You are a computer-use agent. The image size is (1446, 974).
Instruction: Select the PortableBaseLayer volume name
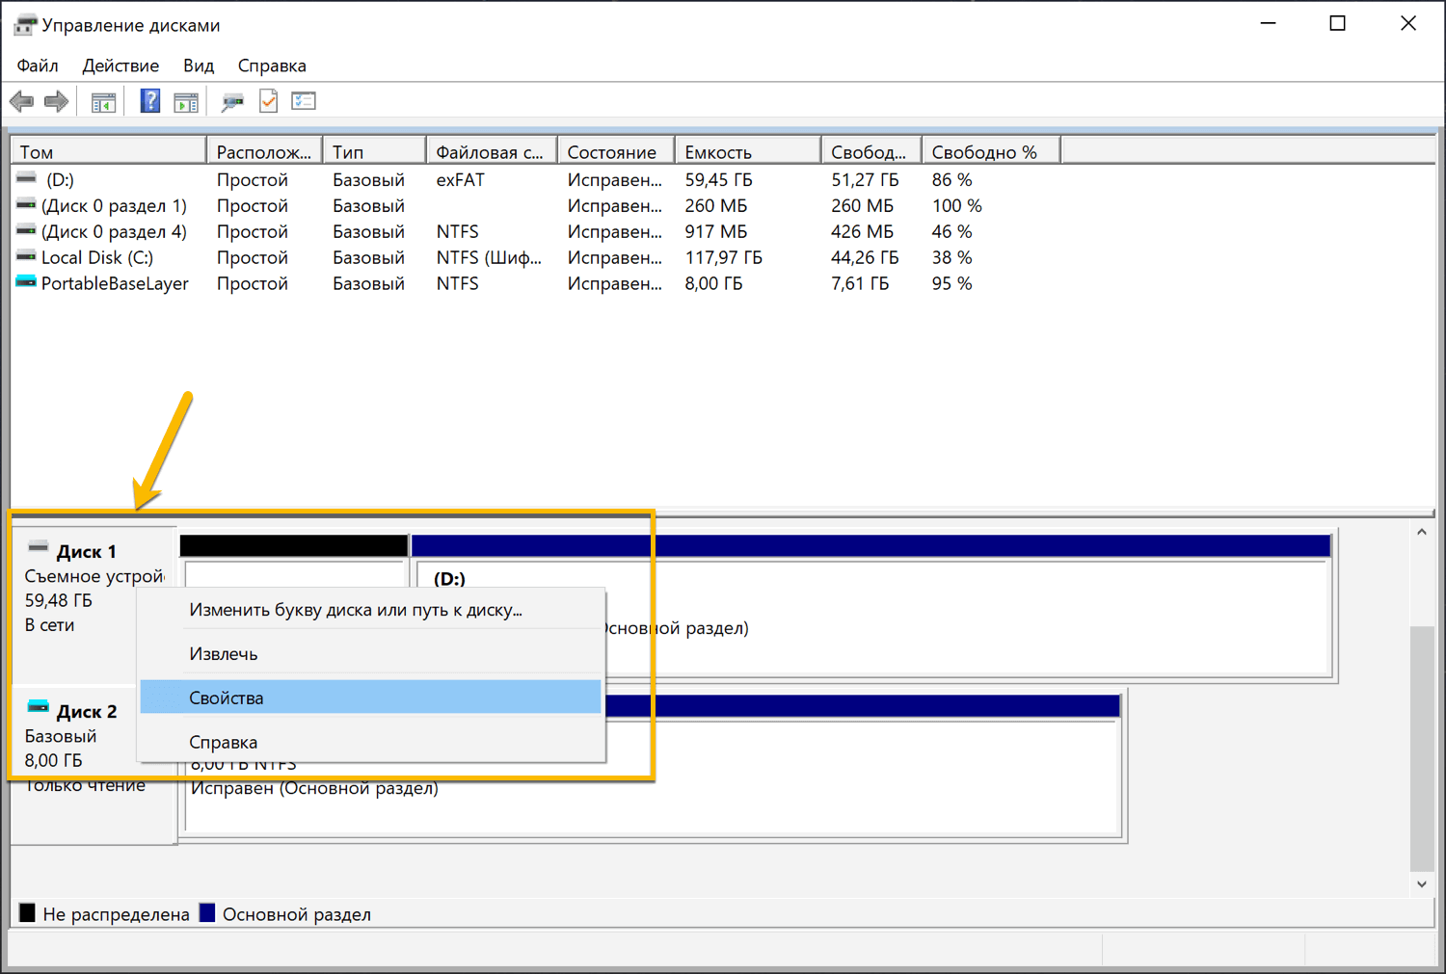115,283
